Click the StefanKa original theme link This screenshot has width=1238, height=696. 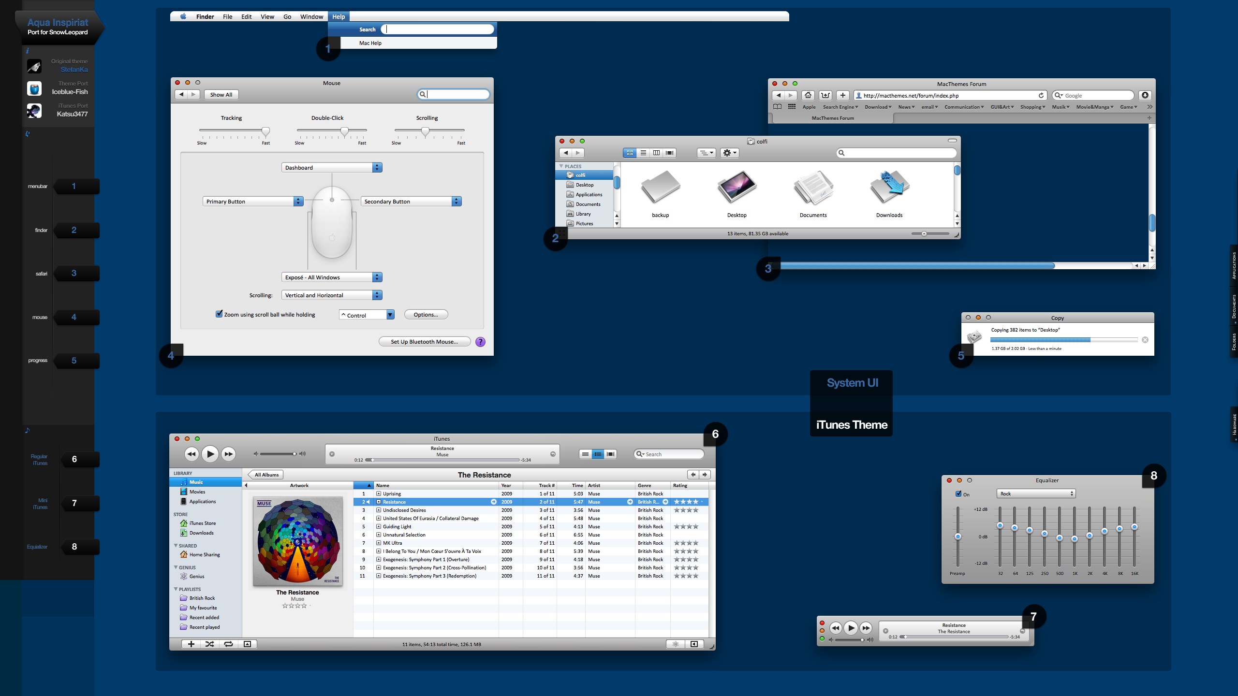[74, 70]
